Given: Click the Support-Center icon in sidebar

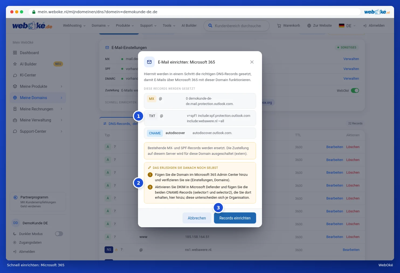Looking at the screenshot, I should click(x=15, y=131).
